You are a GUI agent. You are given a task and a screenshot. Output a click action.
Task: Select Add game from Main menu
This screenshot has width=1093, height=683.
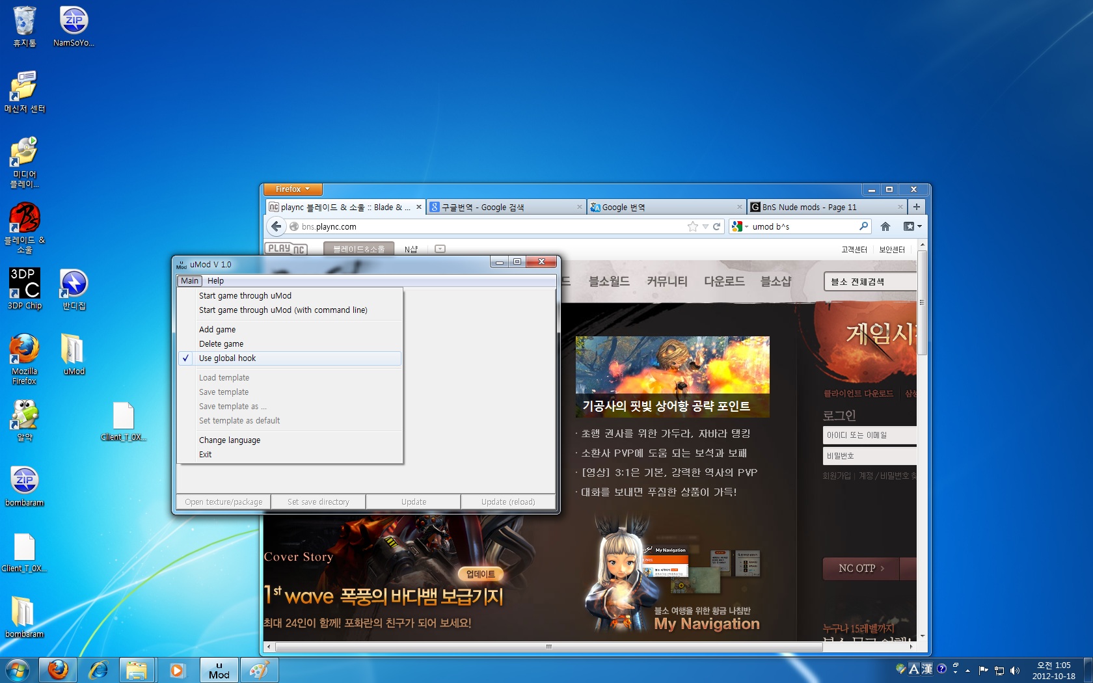pyautogui.click(x=217, y=330)
